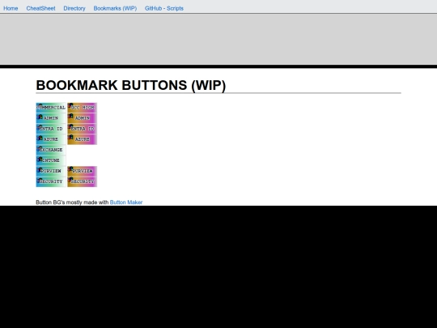Open the Commercial ADMIN bookmark button
The width and height of the screenshot is (437, 328).
pyautogui.click(x=51, y=118)
